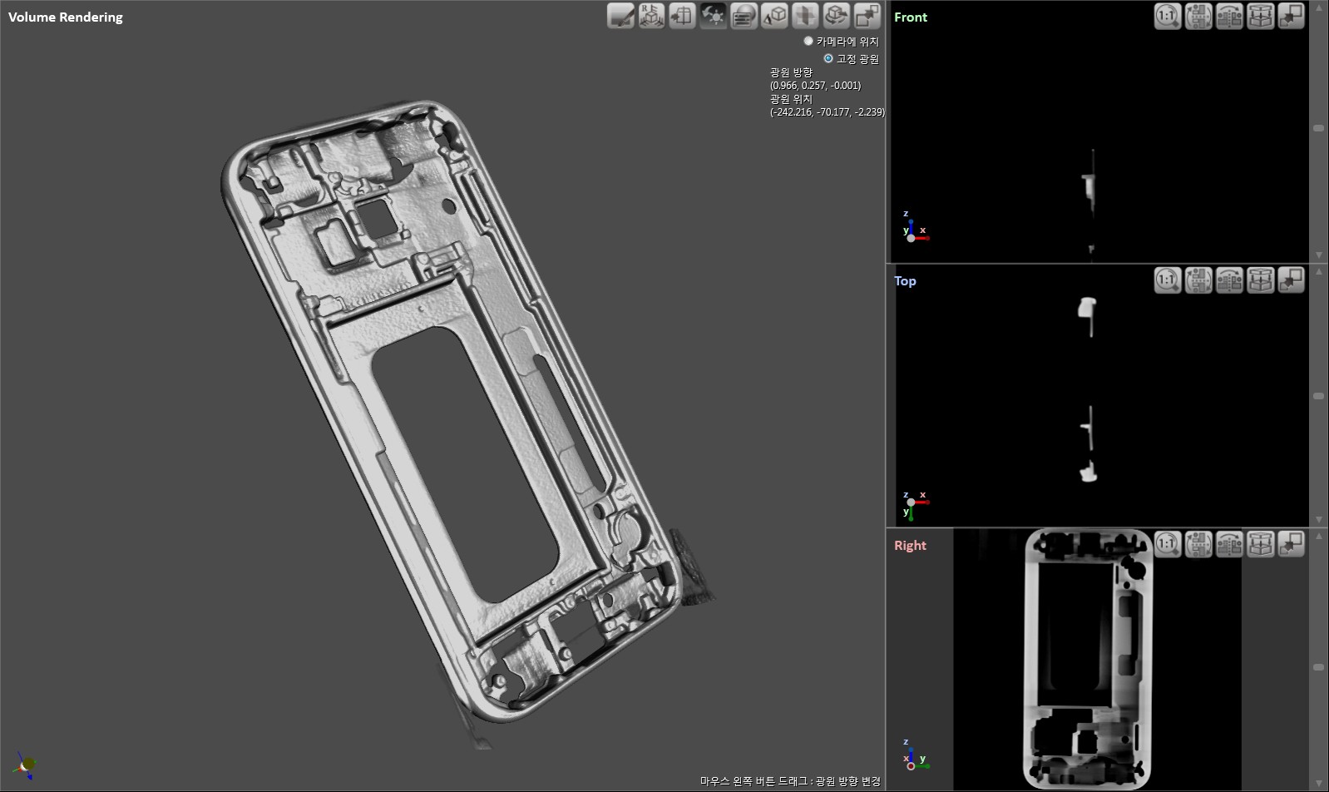
Task: Click the Front view slice slider handle
Action: click(1318, 128)
